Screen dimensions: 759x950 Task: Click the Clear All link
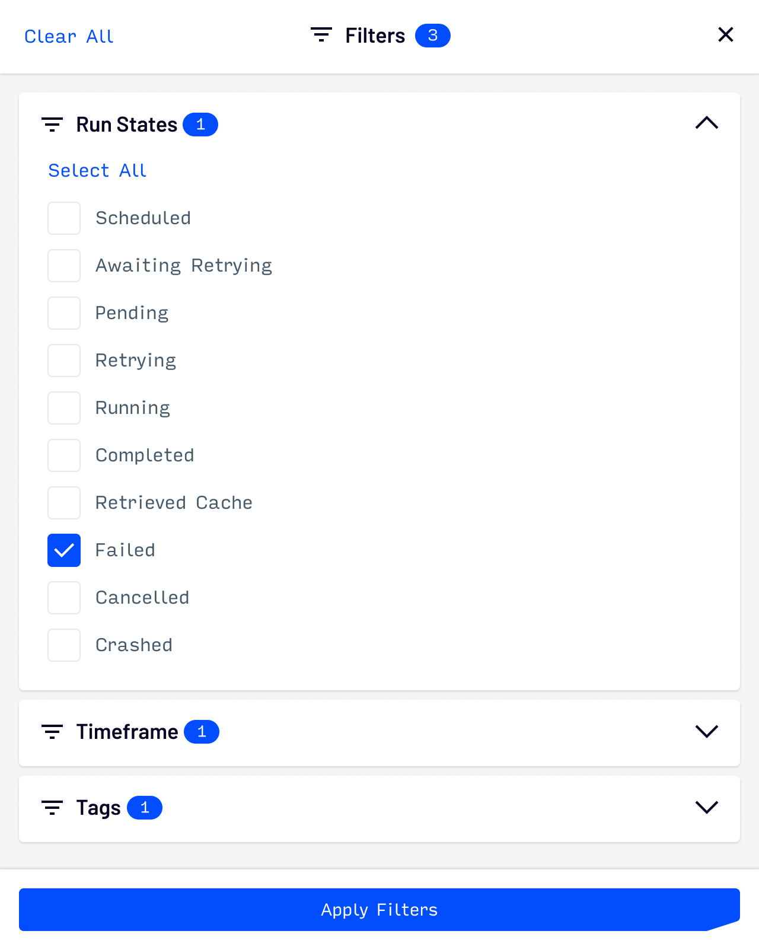click(69, 37)
